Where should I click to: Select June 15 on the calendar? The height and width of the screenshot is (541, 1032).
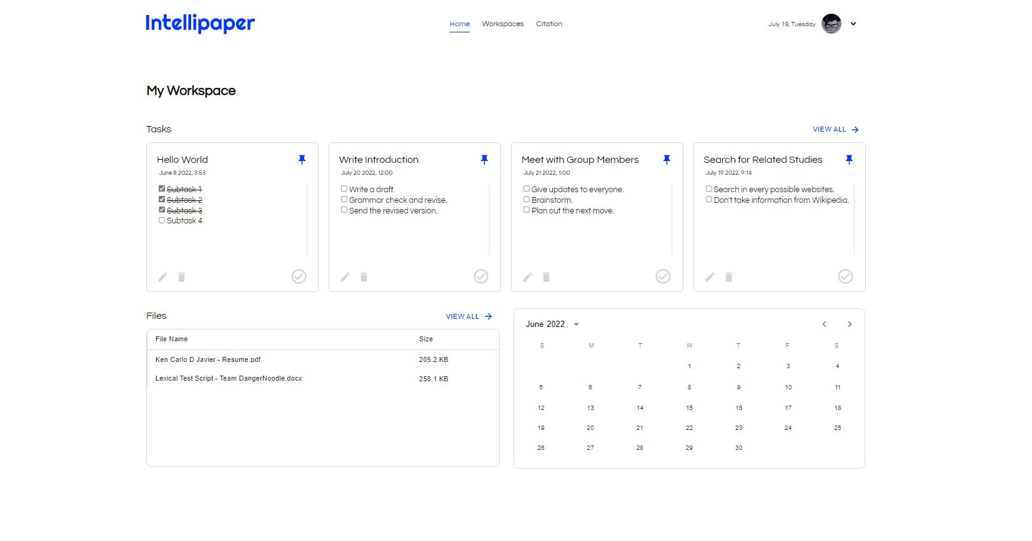tap(689, 407)
